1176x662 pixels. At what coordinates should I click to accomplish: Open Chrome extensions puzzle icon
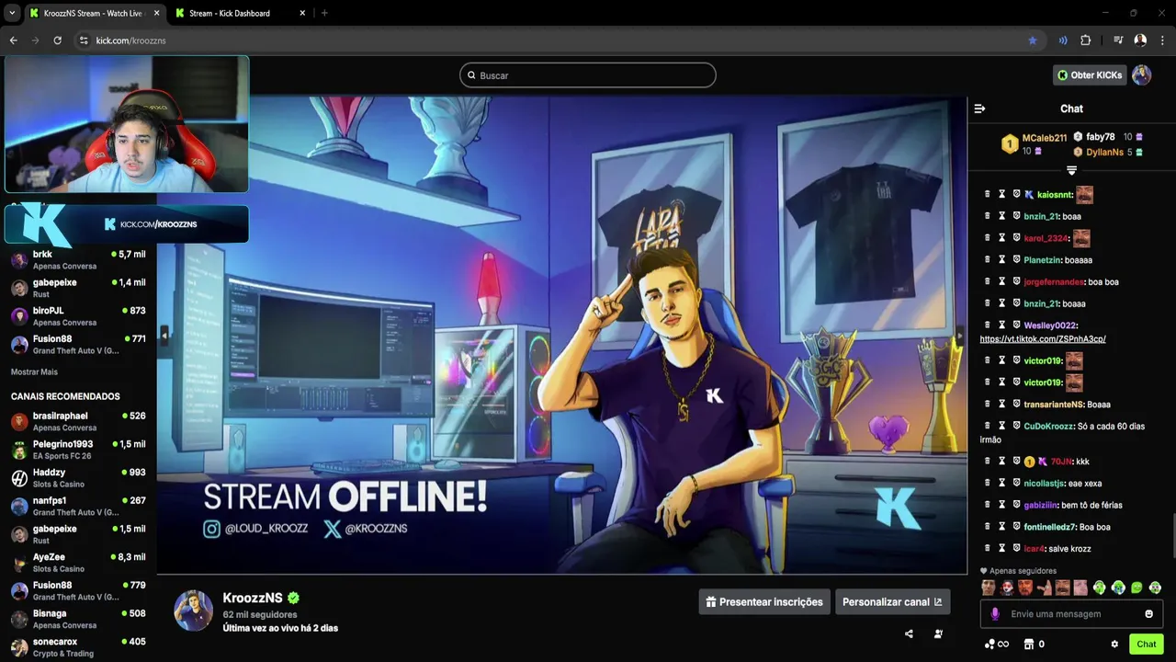[1085, 40]
